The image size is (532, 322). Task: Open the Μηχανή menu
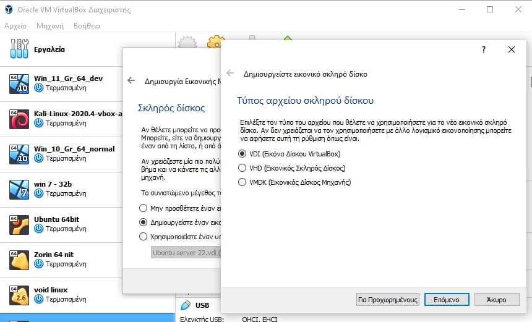pyautogui.click(x=50, y=26)
